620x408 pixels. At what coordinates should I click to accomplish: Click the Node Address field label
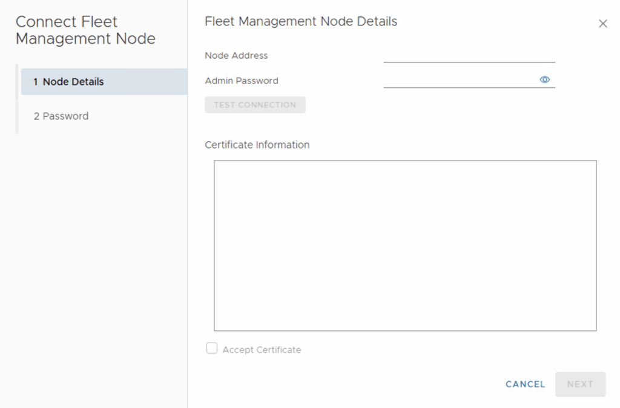tap(236, 56)
